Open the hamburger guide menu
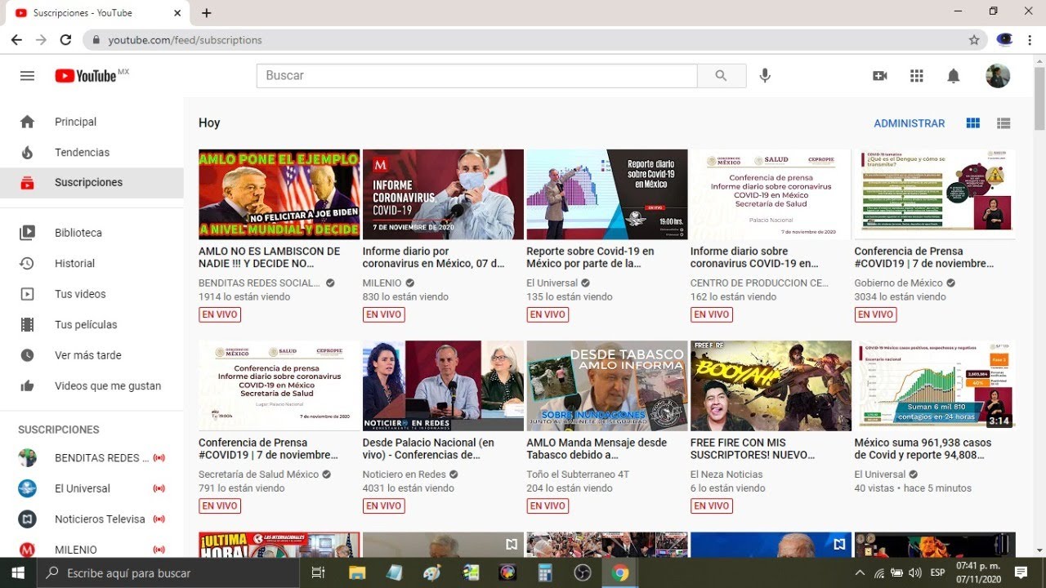The height and width of the screenshot is (588, 1046). [27, 76]
